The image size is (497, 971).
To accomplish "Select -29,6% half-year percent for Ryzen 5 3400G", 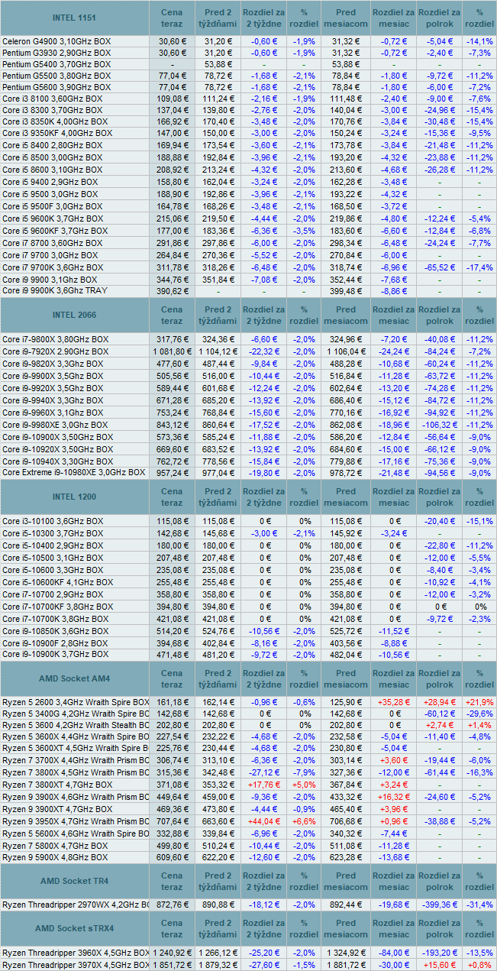I will [x=479, y=714].
